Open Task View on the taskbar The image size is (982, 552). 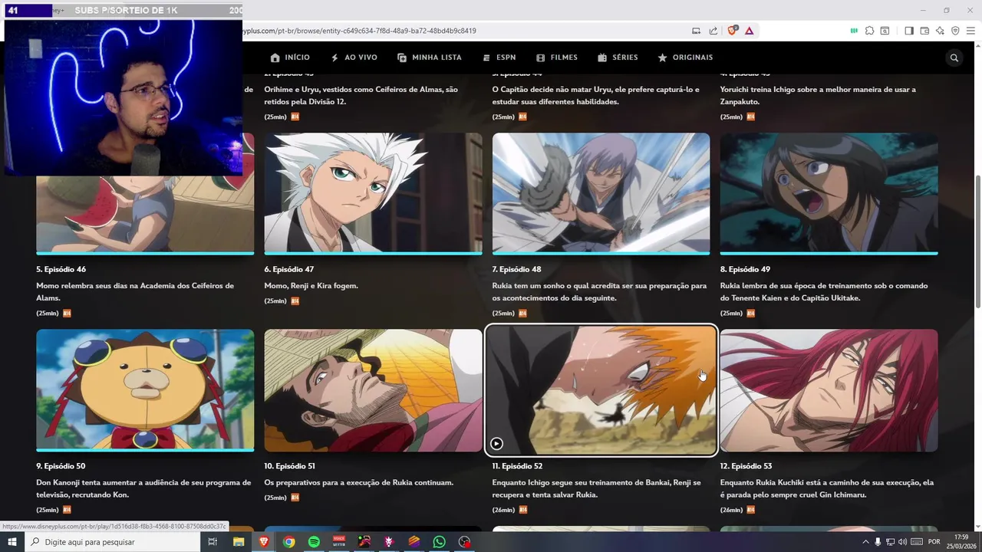point(213,542)
